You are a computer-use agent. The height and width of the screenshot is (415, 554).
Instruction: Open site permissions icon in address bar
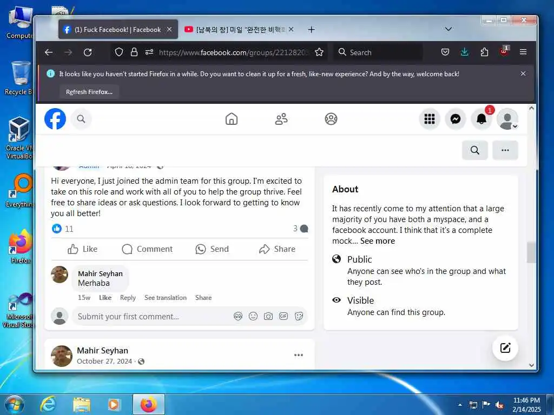(x=149, y=52)
